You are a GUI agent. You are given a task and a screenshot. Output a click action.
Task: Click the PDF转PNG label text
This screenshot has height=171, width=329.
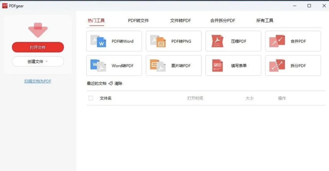point(181,41)
